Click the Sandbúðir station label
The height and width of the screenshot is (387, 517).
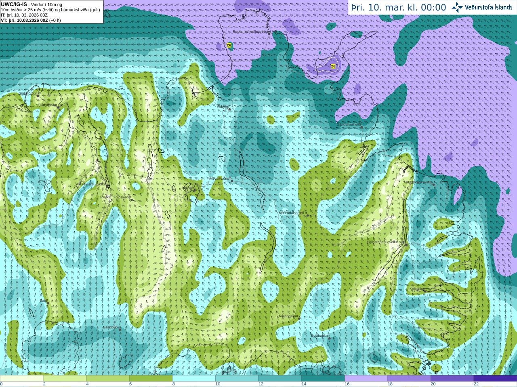pos(110,327)
